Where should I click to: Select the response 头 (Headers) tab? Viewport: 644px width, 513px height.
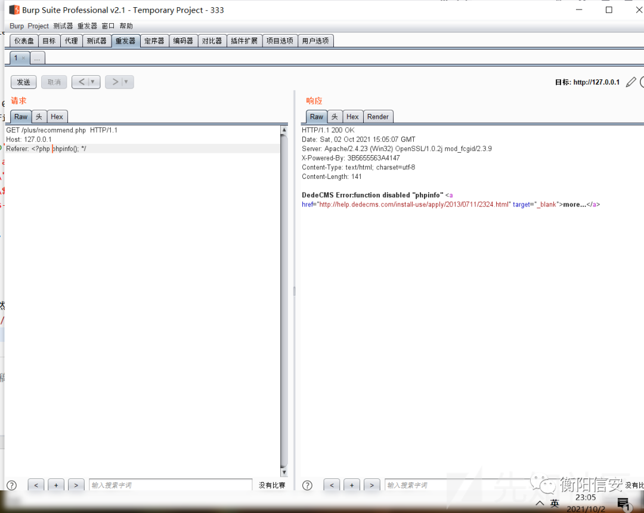coord(335,117)
